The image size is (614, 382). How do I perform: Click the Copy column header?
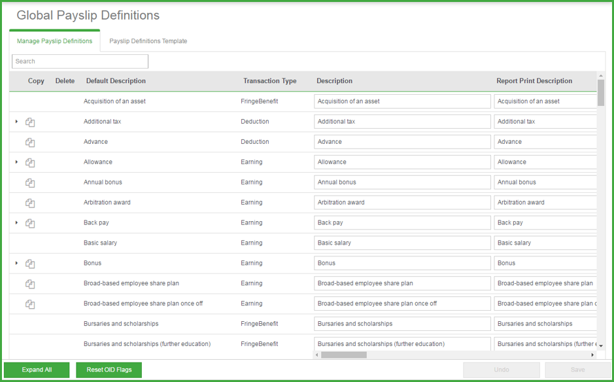click(x=36, y=80)
